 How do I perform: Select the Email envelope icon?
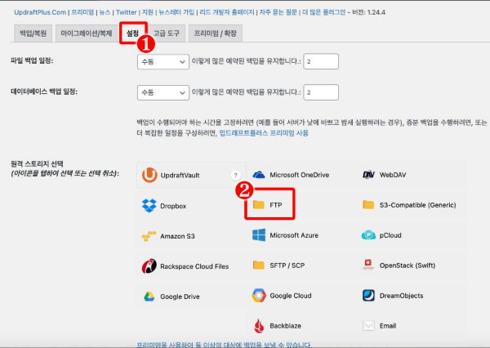pyautogui.click(x=368, y=325)
